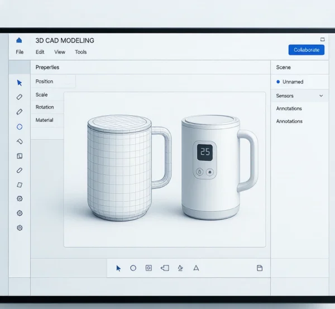Click the first gear icon below parallelogram tool

[20, 199]
